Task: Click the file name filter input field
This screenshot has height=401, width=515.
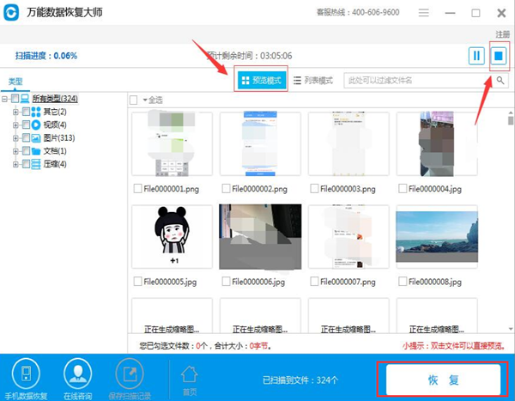Action: click(416, 80)
